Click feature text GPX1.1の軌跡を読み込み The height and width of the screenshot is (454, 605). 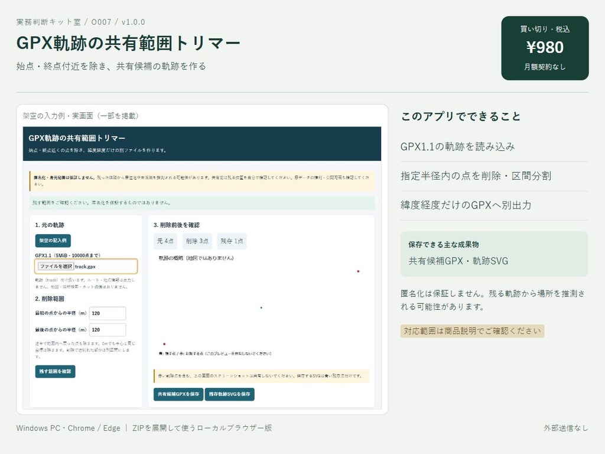click(x=458, y=147)
